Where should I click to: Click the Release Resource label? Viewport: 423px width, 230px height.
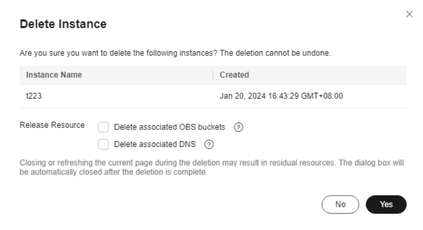coord(52,125)
